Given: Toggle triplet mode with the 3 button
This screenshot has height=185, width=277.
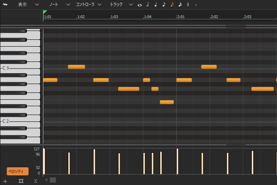Looking at the screenshot, I should (187, 4).
